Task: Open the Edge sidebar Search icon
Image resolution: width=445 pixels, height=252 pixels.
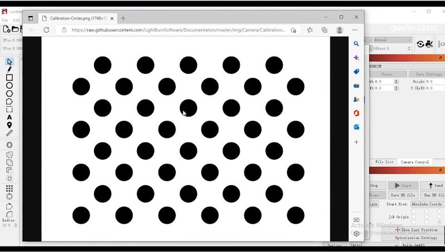Action: 357,43
